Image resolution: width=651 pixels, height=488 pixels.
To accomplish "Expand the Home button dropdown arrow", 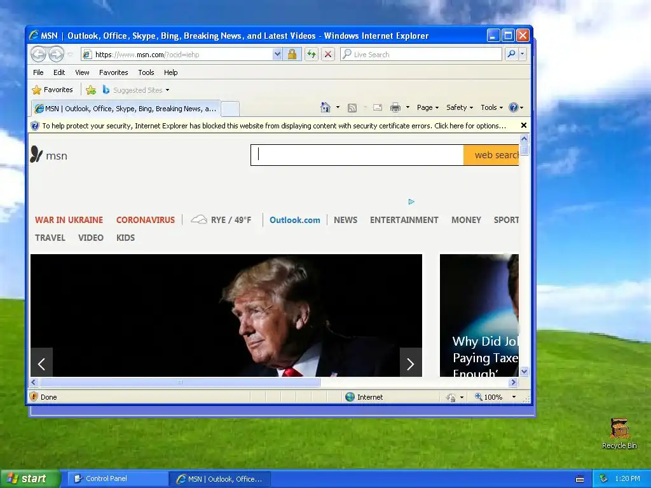I will coord(338,107).
